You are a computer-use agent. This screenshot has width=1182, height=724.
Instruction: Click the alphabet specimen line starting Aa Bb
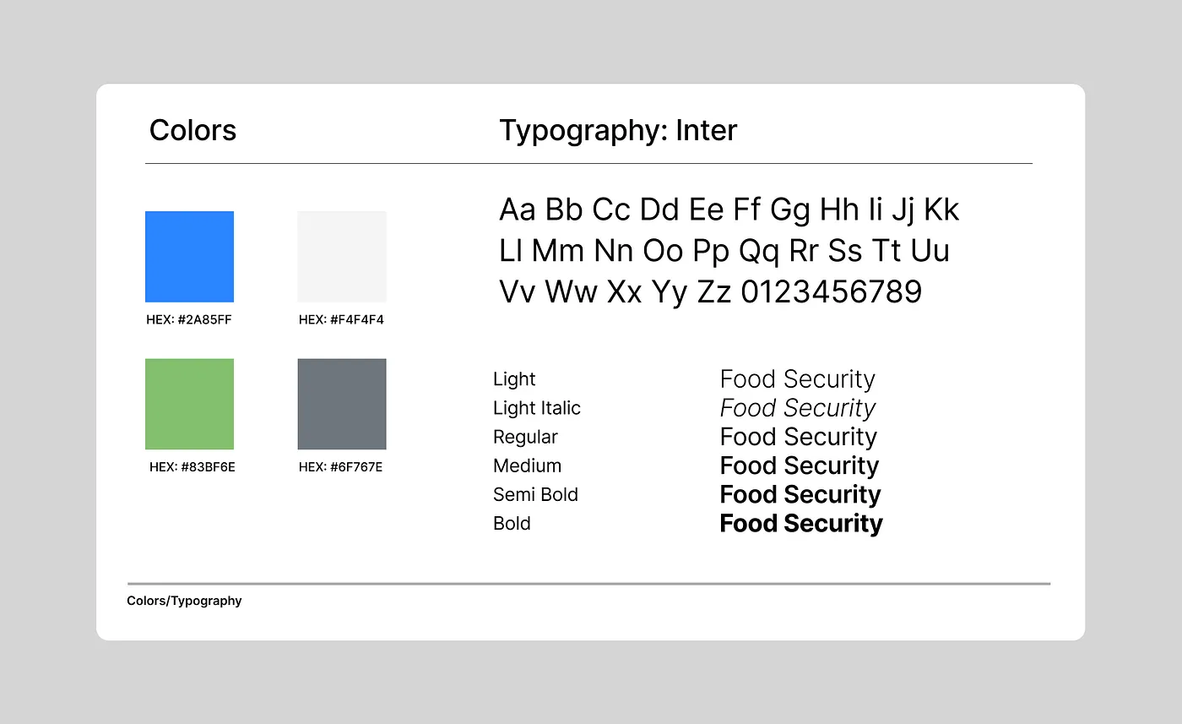[729, 211]
